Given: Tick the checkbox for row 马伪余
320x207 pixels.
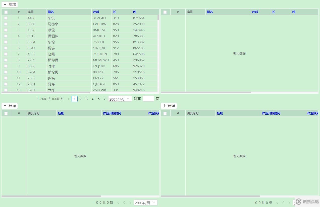Looking at the screenshot, I should click(6, 24).
